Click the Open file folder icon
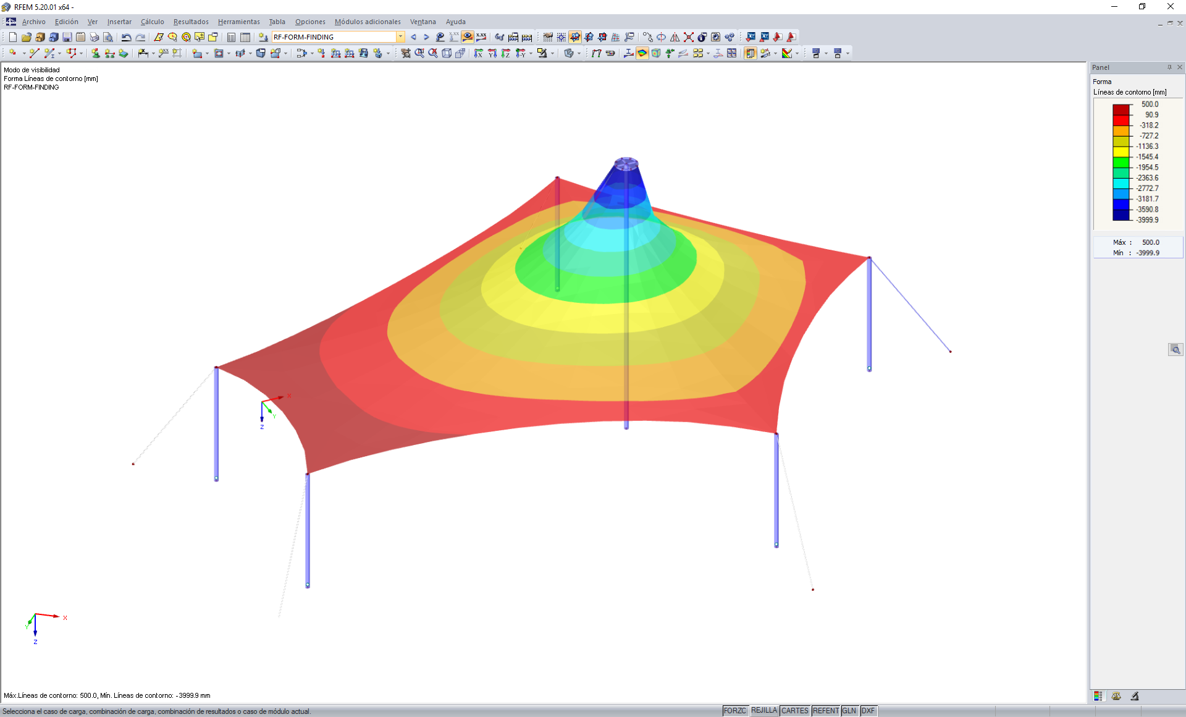The image size is (1186, 717). tap(26, 37)
